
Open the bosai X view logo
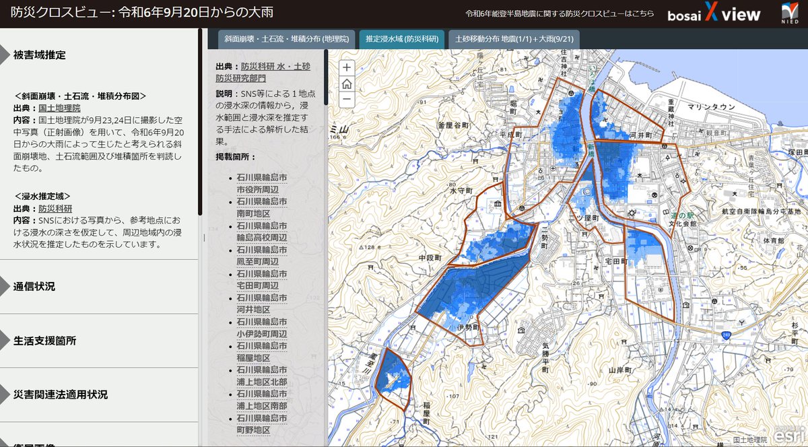pyautogui.click(x=714, y=13)
